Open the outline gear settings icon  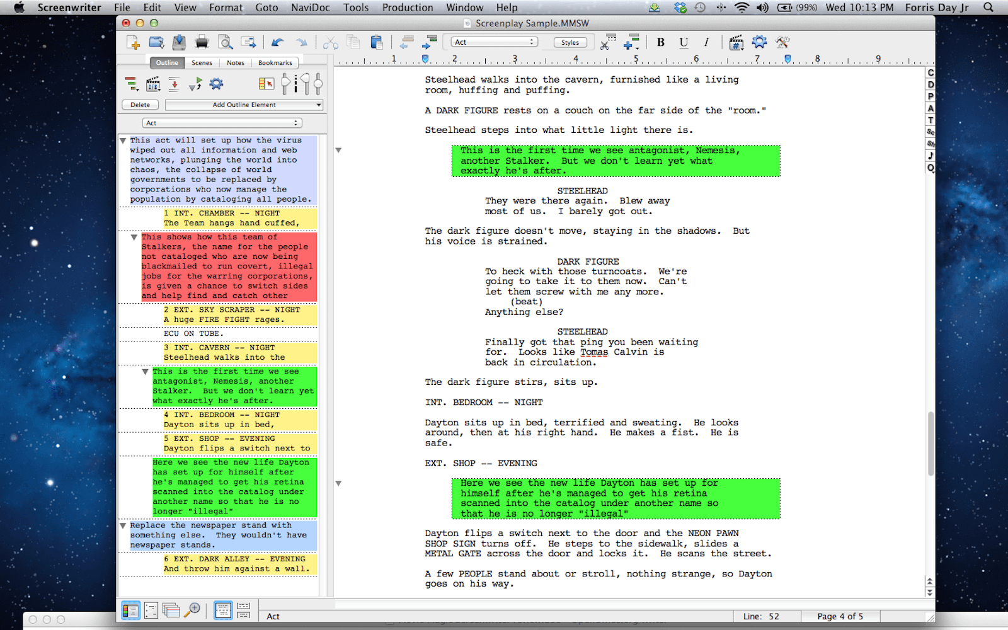tap(215, 83)
